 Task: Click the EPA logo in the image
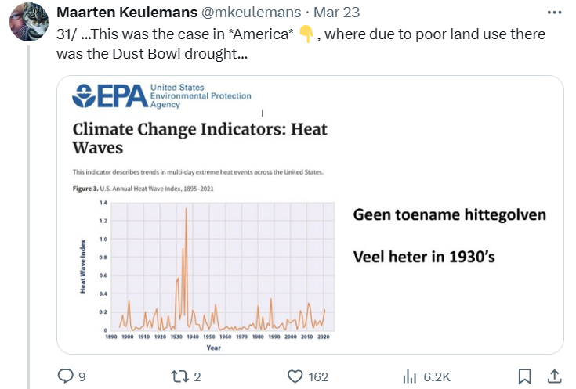point(109,96)
